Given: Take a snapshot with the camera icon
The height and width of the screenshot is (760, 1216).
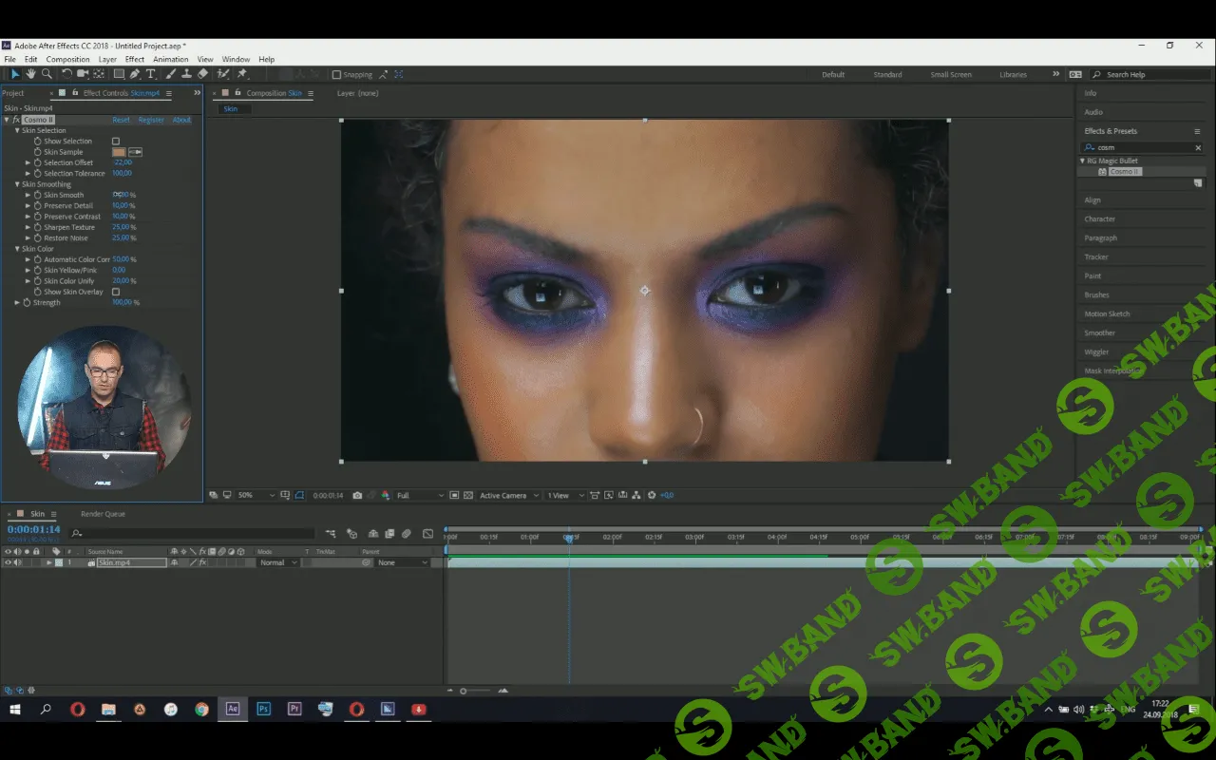Looking at the screenshot, I should pyautogui.click(x=356, y=495).
